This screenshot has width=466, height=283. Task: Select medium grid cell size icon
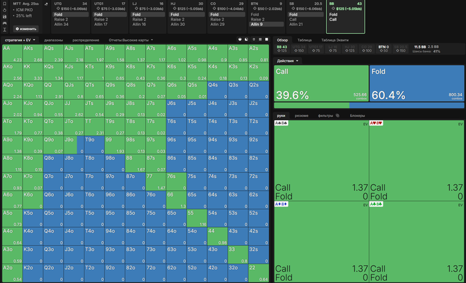tap(260, 39)
